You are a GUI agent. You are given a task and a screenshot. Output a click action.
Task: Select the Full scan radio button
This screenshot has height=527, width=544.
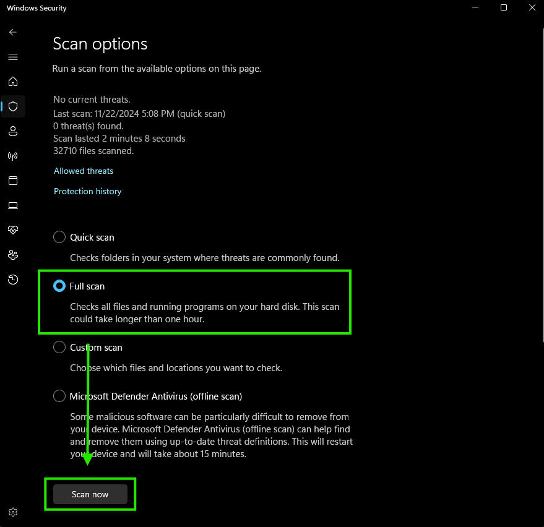(x=59, y=286)
